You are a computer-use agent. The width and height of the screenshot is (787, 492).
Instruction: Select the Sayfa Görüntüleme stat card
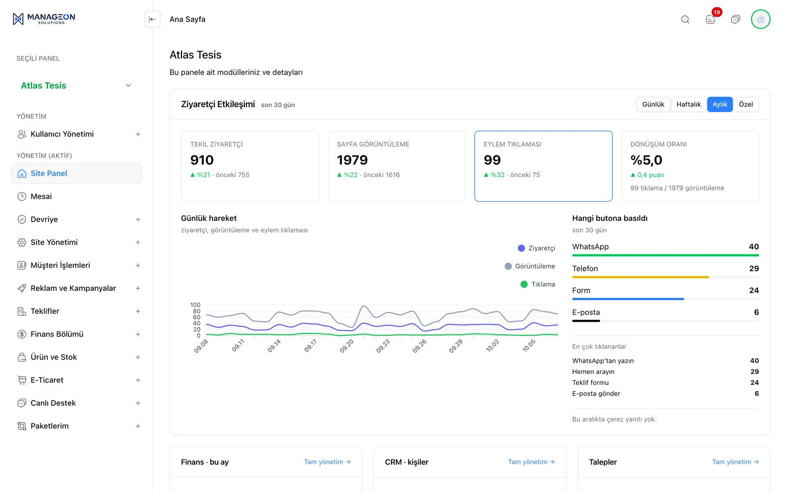tap(396, 166)
